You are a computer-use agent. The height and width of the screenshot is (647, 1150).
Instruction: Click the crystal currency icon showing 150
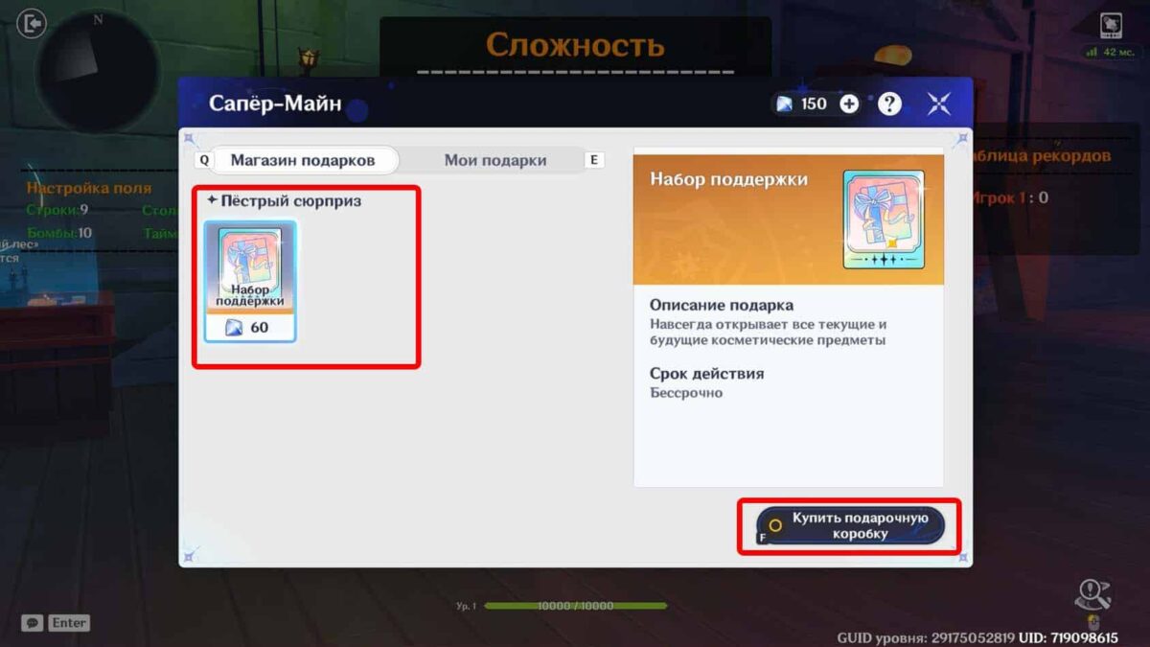785,104
